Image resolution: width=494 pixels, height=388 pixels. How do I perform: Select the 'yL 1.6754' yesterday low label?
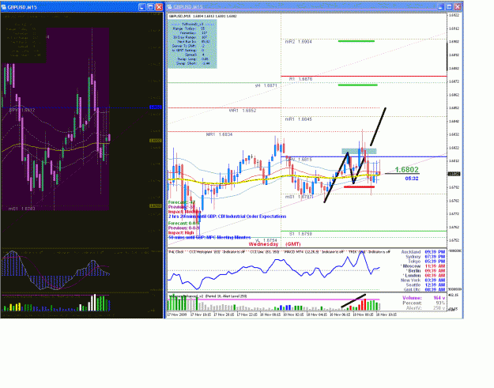pyautogui.click(x=266, y=240)
